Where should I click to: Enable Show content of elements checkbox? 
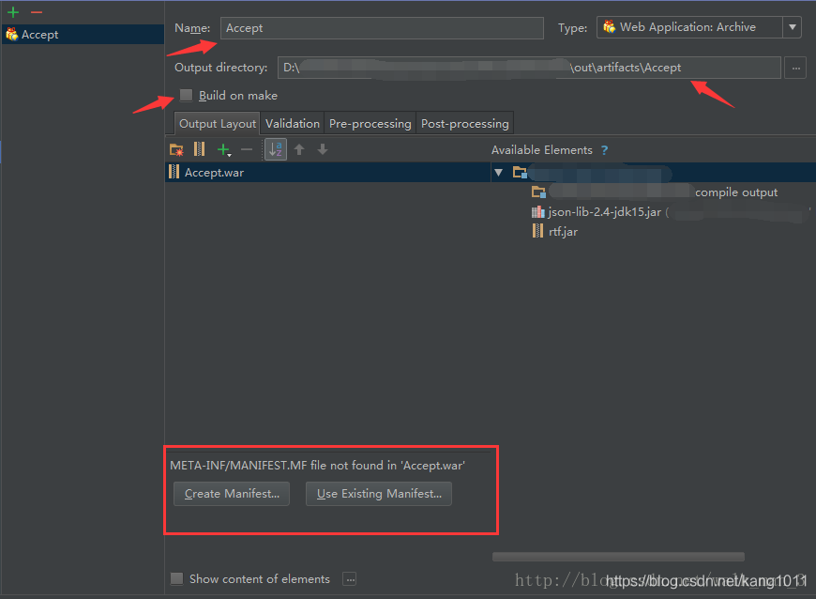177,578
